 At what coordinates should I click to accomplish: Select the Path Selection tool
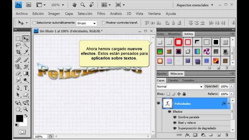pos(18,95)
